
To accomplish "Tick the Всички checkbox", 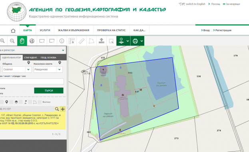I will [x=40, y=102].
